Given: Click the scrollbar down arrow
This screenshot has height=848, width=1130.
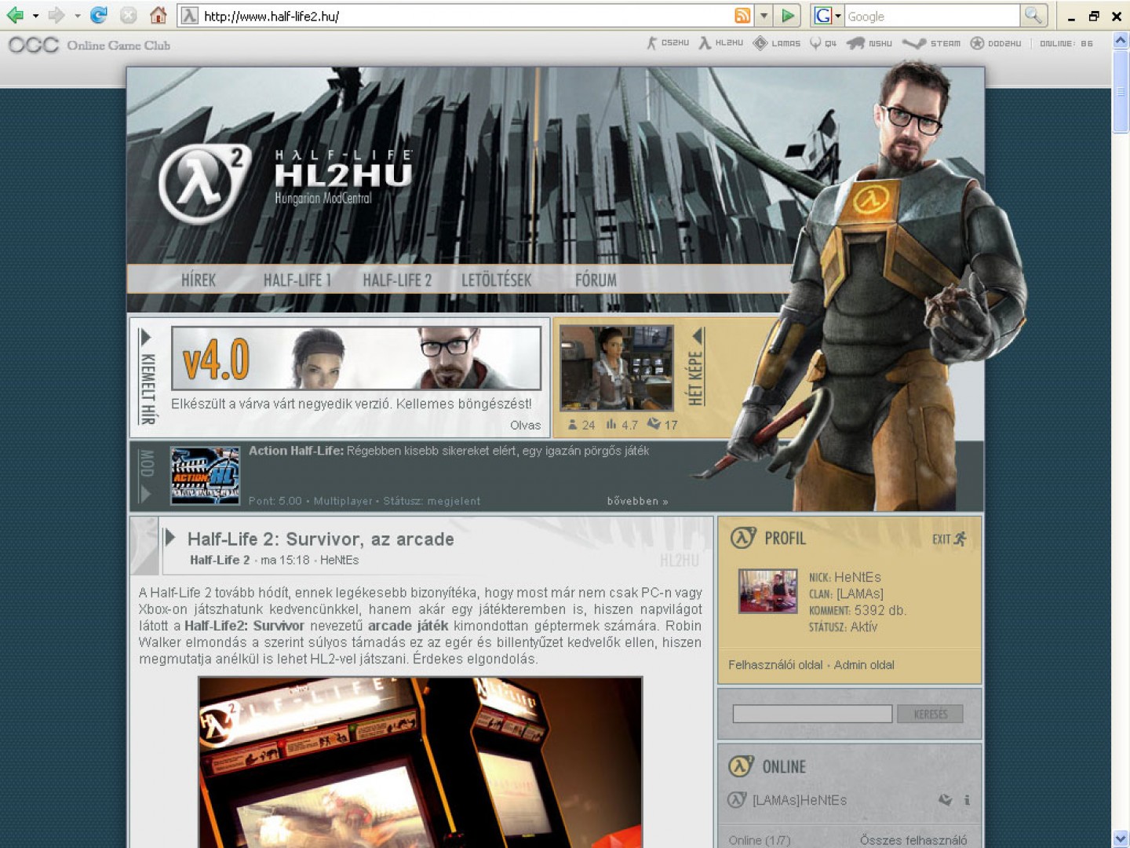Looking at the screenshot, I should [x=1121, y=839].
